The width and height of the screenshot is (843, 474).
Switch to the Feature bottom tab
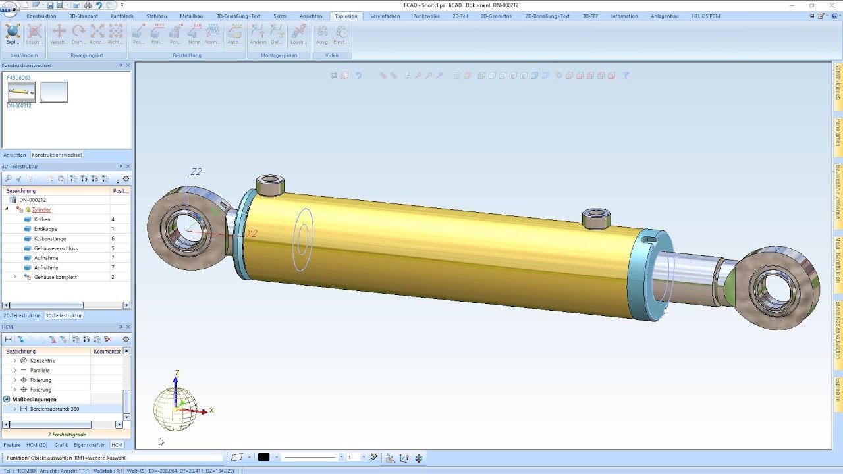coord(12,445)
